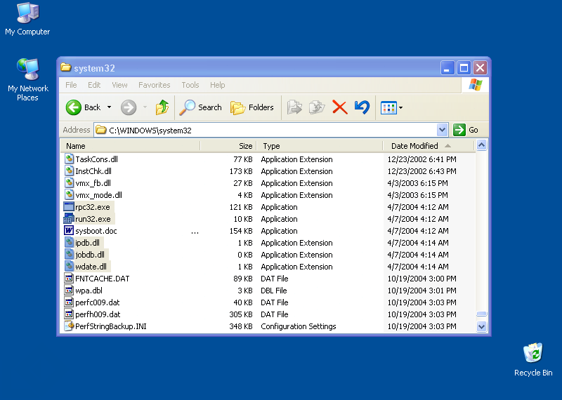Click the Go button
Screen dimensions: 562x400
466,130
